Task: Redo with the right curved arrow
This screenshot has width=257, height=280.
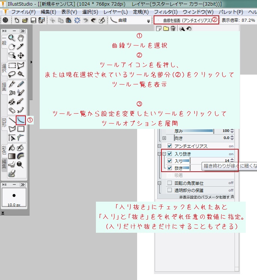Action: 93,20
